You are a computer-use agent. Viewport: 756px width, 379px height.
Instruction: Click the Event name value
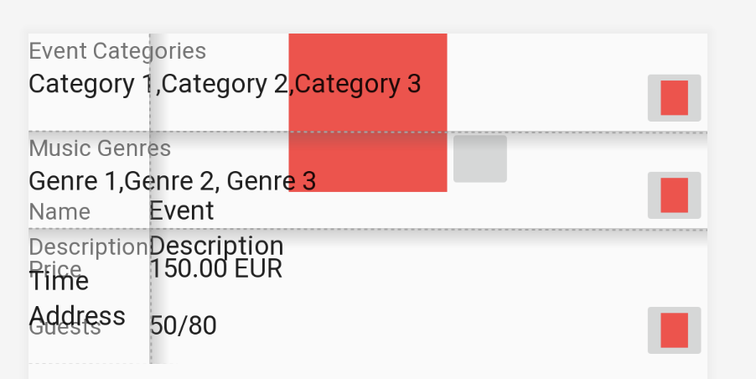pyautogui.click(x=182, y=210)
